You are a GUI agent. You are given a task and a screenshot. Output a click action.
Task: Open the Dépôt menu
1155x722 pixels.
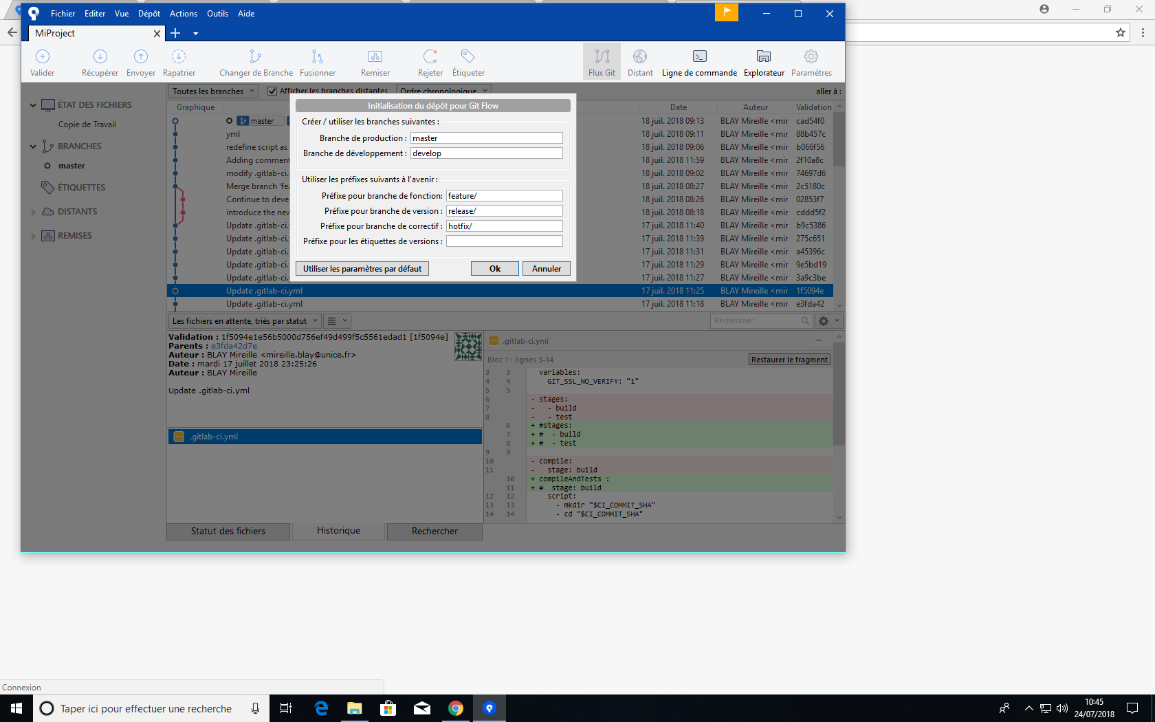[x=148, y=14]
